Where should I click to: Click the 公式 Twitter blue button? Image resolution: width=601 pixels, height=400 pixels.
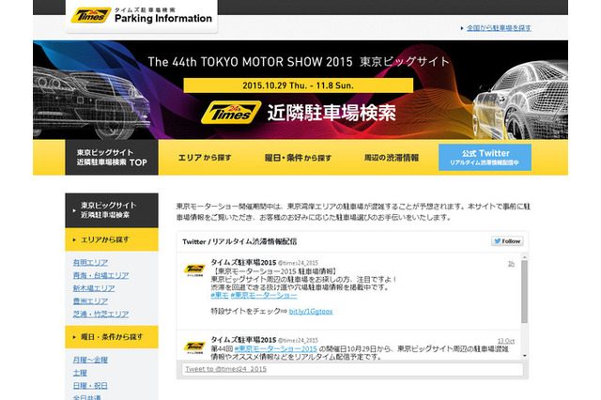click(x=485, y=157)
